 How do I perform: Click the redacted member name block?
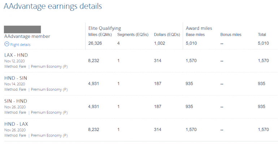coord(22,30)
